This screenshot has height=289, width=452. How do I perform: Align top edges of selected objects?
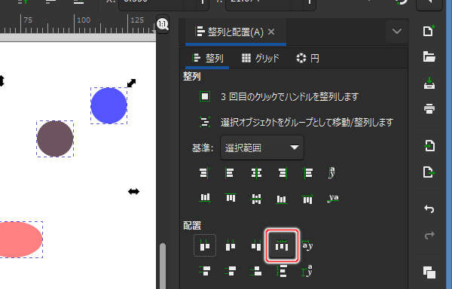click(x=231, y=199)
